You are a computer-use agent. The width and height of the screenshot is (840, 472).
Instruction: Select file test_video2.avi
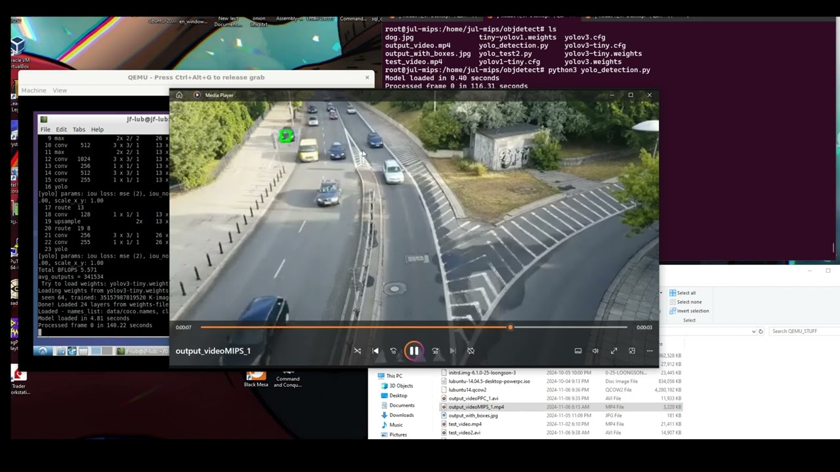point(561,432)
